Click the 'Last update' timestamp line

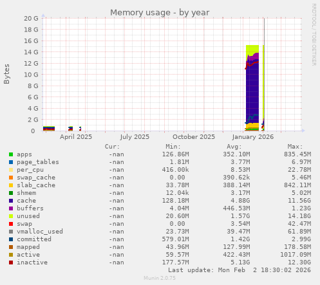(240, 270)
